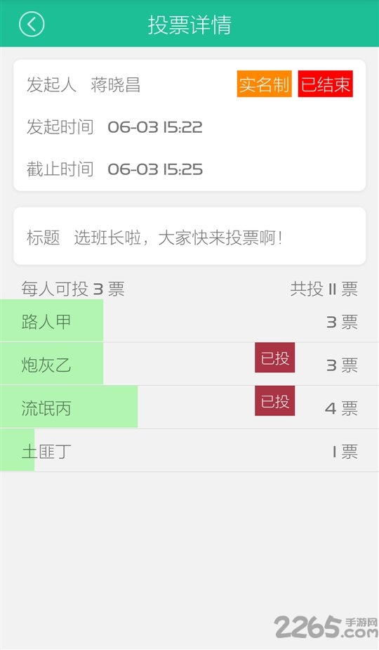
Task: Click the 投票详情 header title
Action: [189, 25]
